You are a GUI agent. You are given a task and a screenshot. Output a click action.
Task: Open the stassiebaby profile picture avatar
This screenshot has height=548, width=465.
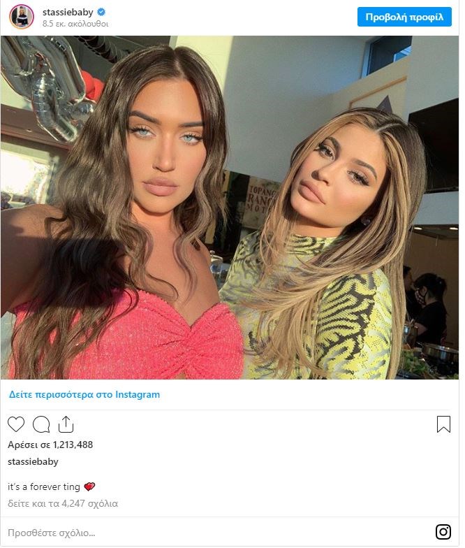pyautogui.click(x=22, y=17)
